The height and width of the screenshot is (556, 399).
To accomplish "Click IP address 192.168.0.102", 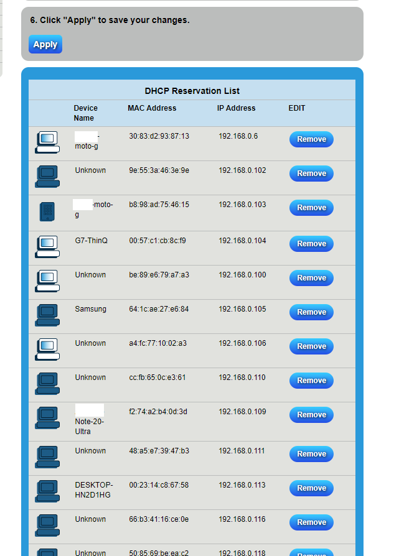I will 242,170.
